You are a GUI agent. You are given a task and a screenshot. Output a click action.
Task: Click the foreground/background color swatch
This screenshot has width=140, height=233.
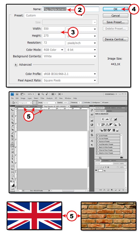tap(12, 185)
